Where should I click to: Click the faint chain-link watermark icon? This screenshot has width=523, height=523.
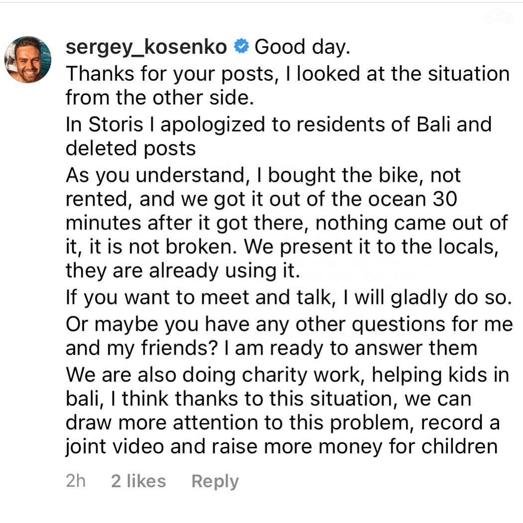pyautogui.click(x=498, y=17)
